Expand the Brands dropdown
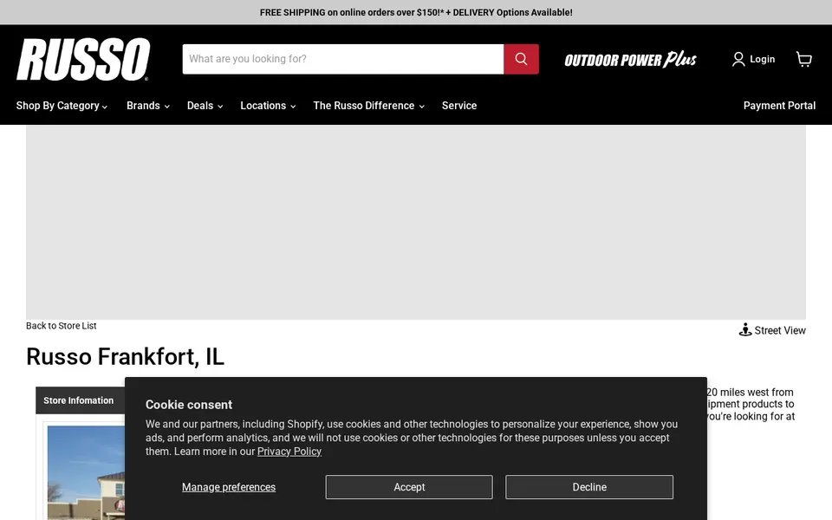The height and width of the screenshot is (520, 832). (148, 106)
